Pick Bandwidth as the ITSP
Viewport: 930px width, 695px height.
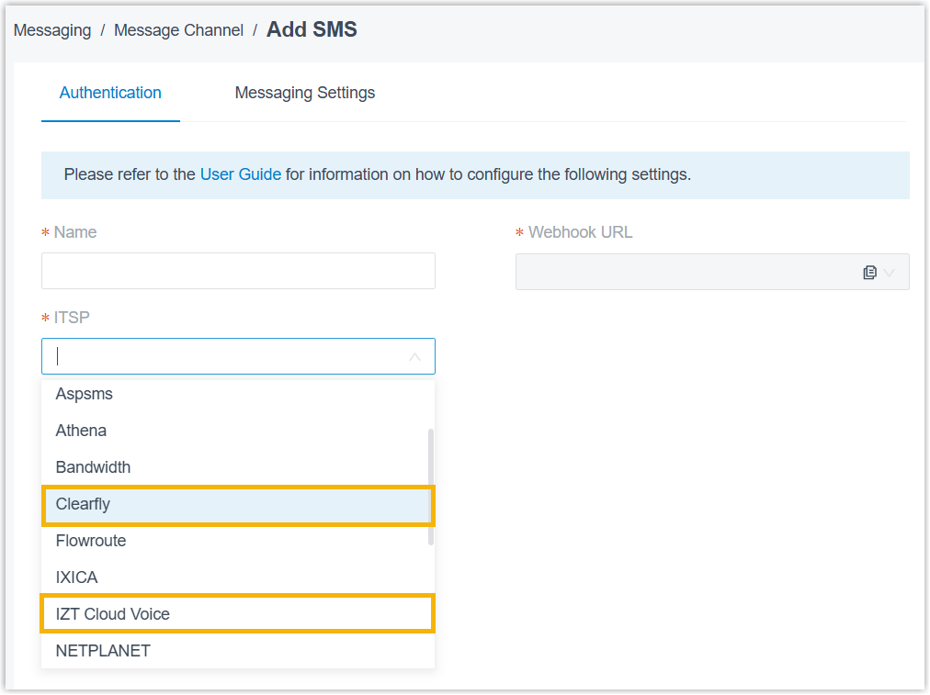point(238,467)
